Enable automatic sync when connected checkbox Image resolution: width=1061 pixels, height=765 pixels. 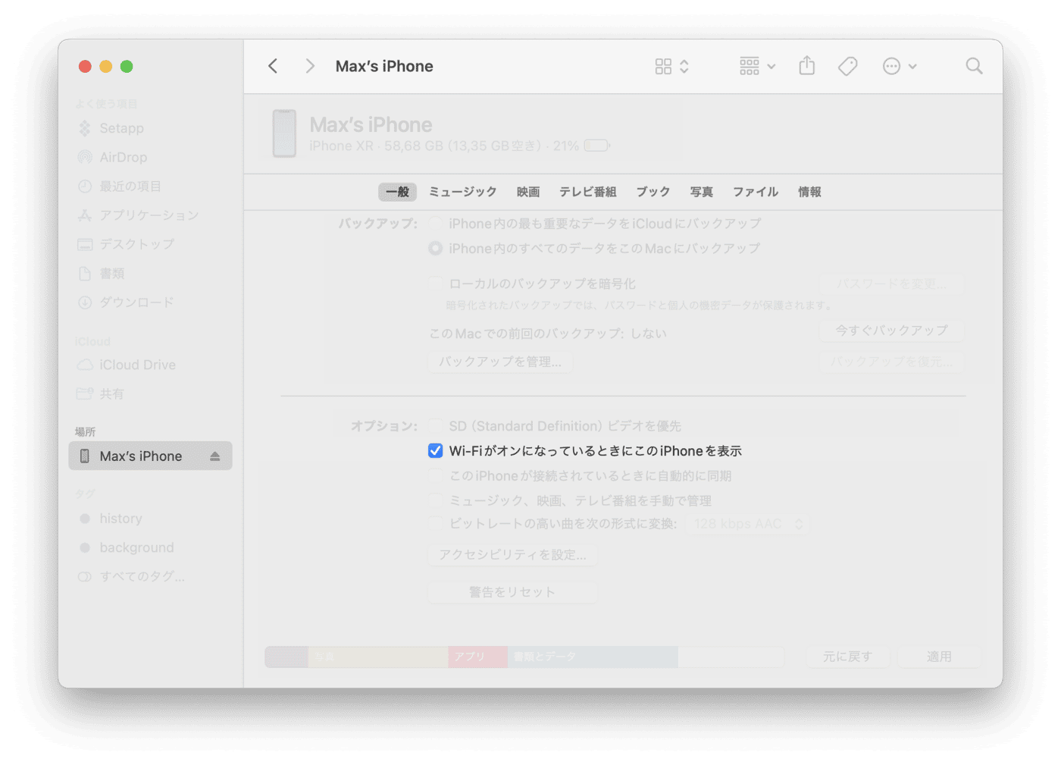(435, 475)
